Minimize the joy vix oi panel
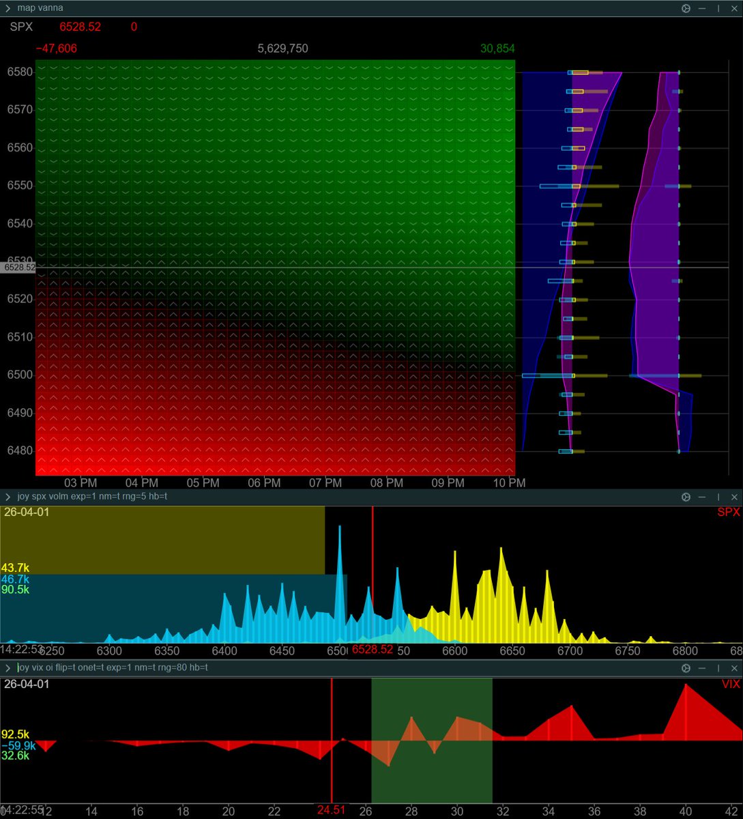 tap(702, 668)
